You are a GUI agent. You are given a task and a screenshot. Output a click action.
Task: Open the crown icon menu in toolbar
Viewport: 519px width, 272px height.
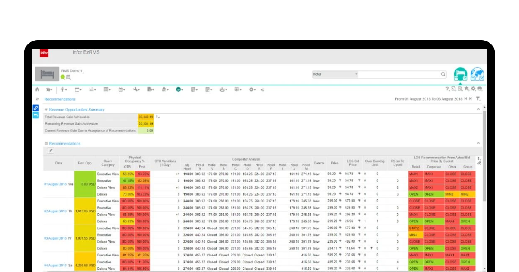224,89
